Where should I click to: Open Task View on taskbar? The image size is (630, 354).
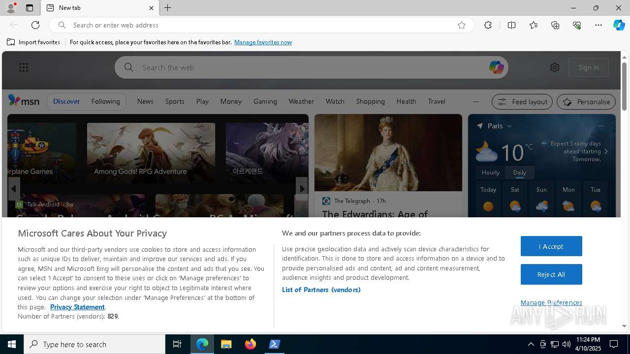[177, 344]
